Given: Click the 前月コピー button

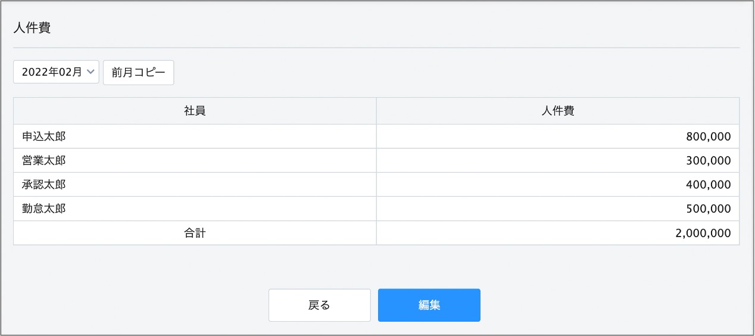Looking at the screenshot, I should 138,72.
